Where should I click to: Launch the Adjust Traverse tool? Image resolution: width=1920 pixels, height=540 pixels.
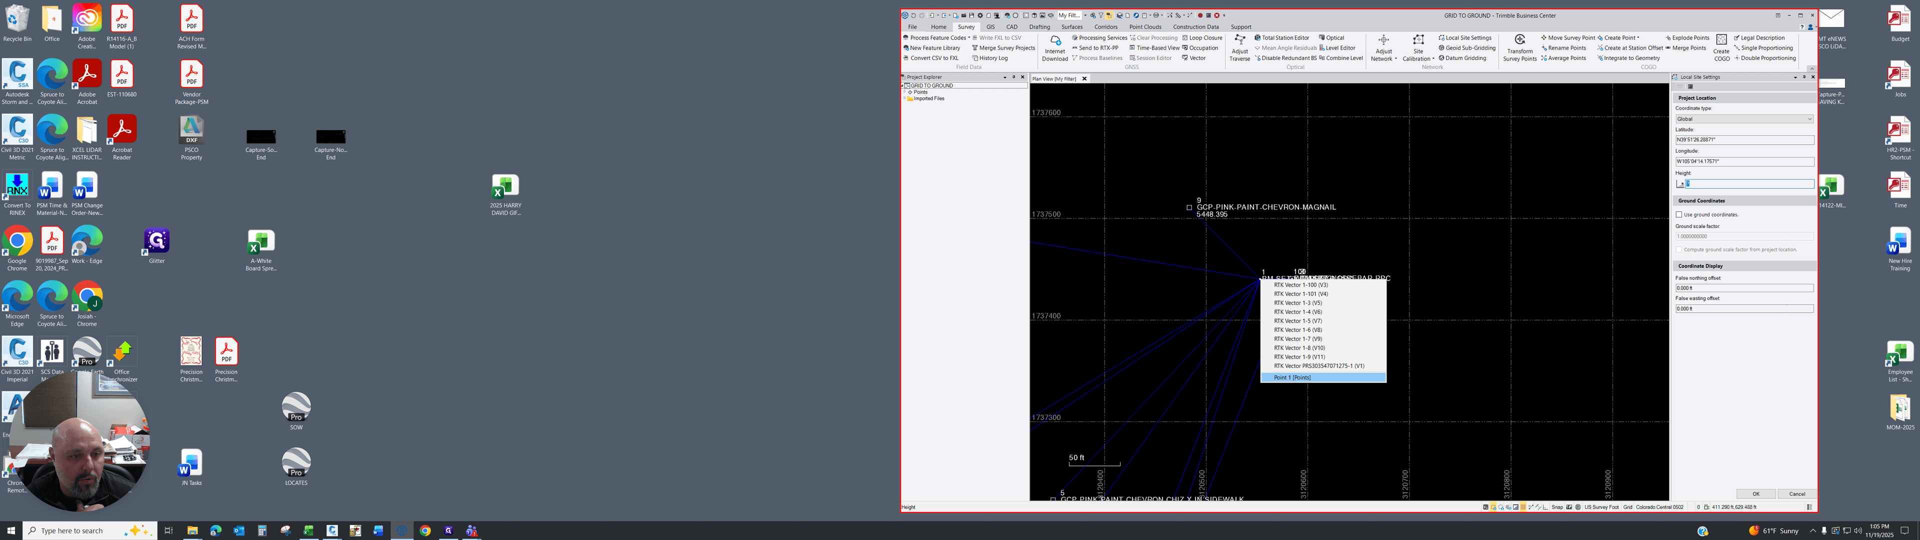pyautogui.click(x=1239, y=47)
